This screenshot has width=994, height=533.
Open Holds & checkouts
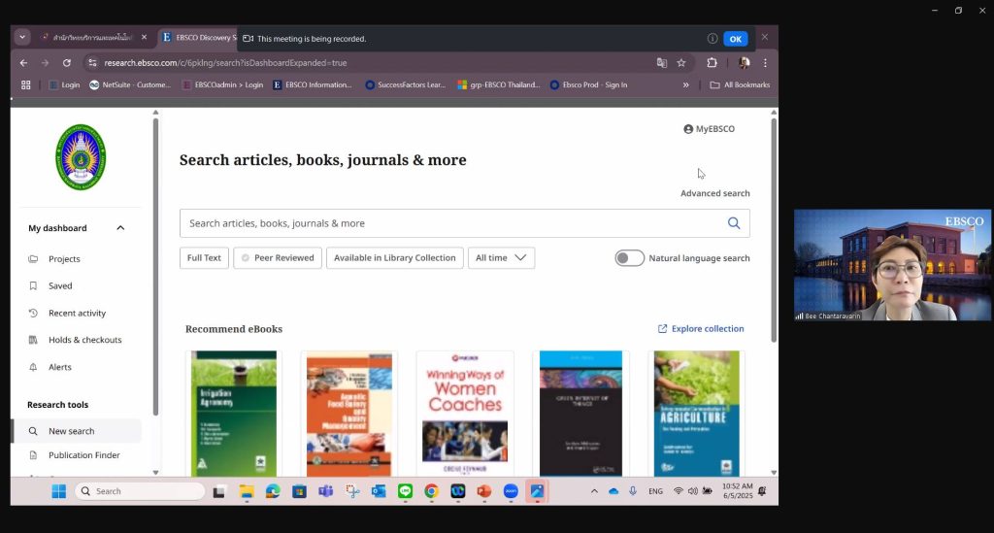[85, 340]
